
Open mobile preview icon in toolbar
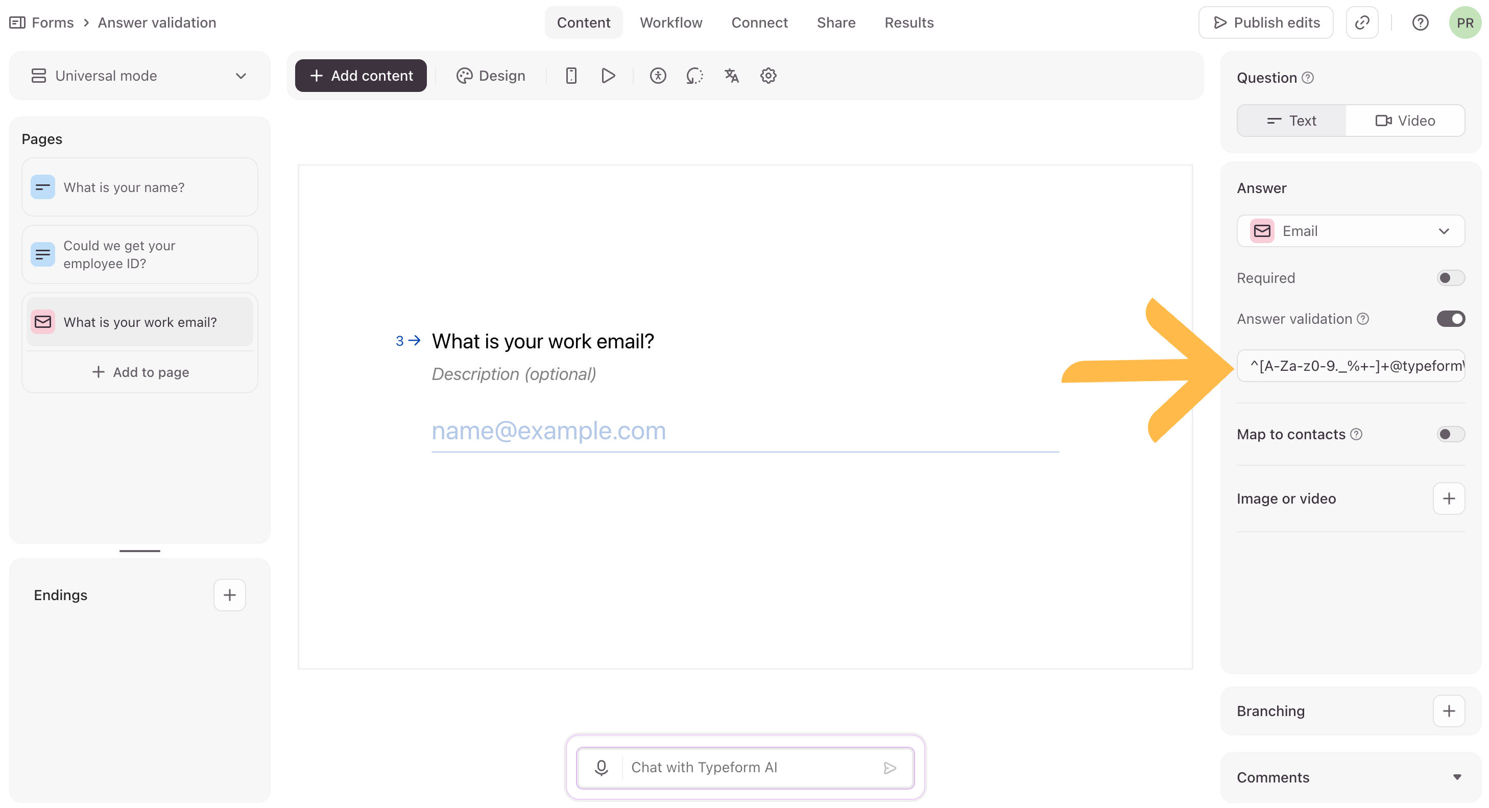[x=571, y=76]
